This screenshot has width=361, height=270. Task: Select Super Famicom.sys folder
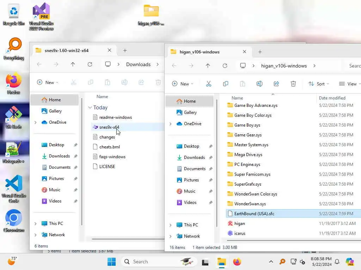(252, 174)
